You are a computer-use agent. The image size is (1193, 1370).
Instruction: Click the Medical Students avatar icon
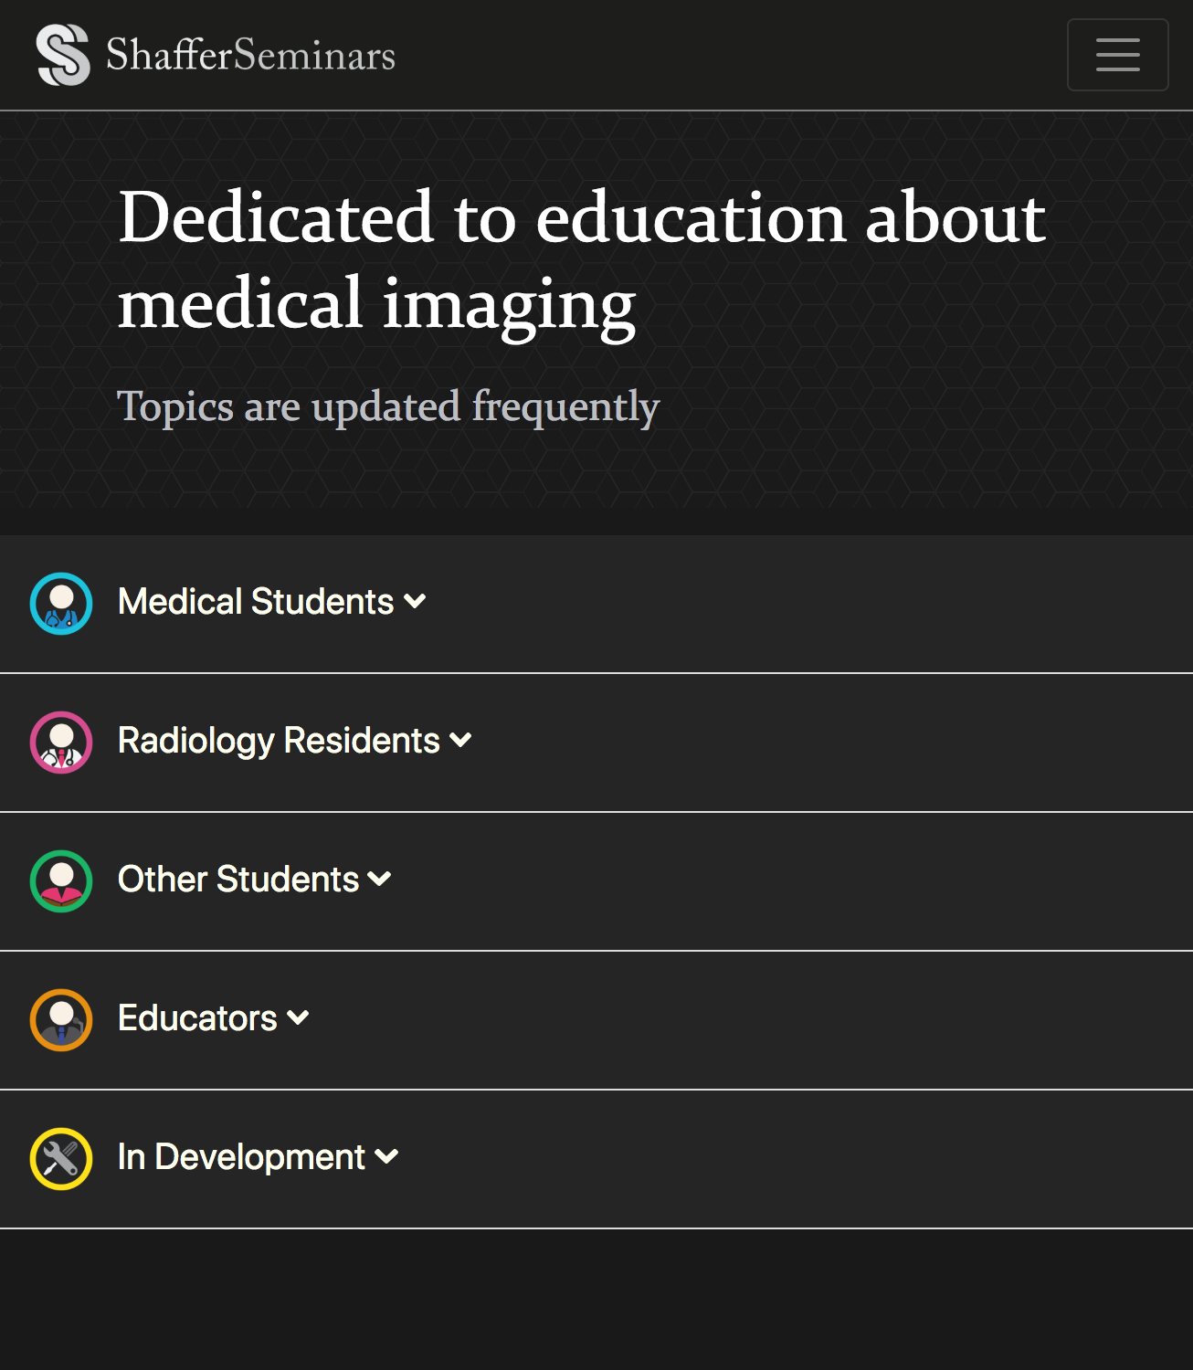coord(61,604)
